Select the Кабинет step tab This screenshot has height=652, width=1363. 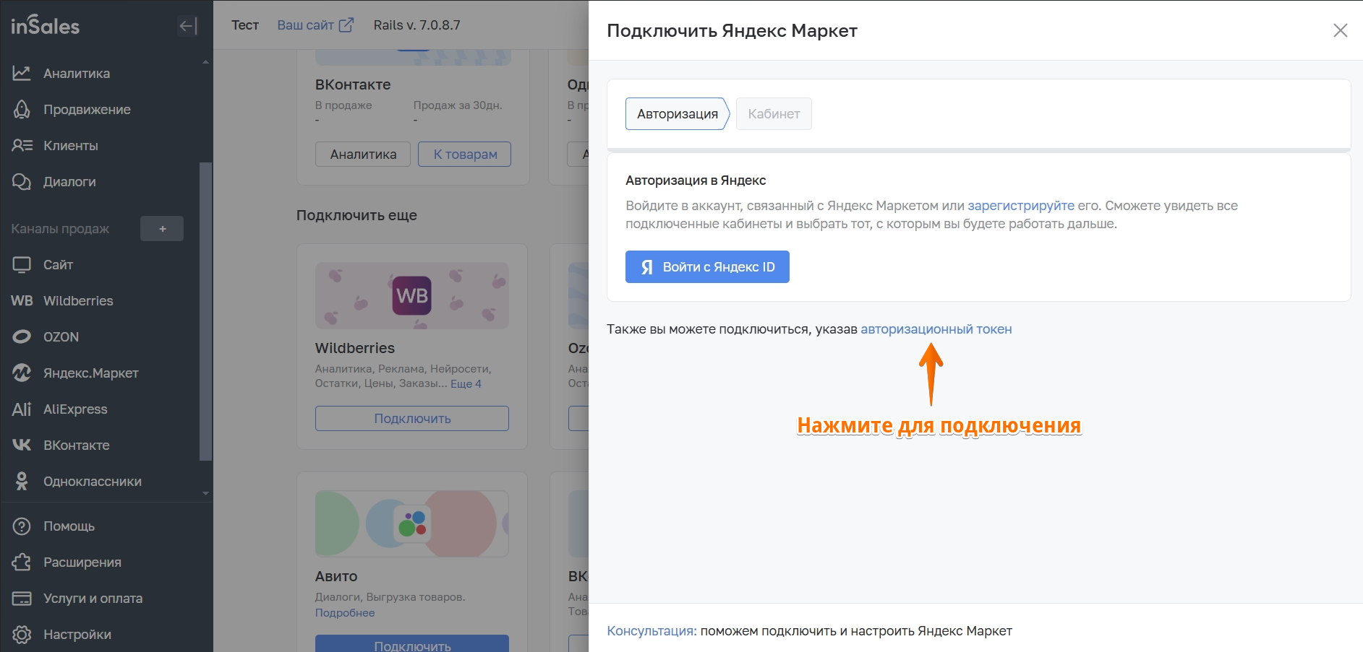pyautogui.click(x=774, y=114)
